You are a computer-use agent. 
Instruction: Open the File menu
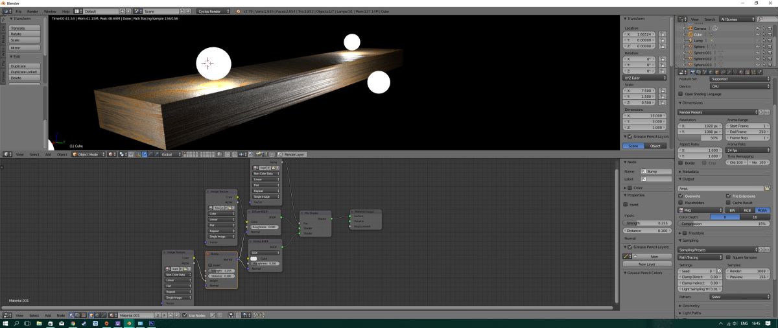[18, 12]
